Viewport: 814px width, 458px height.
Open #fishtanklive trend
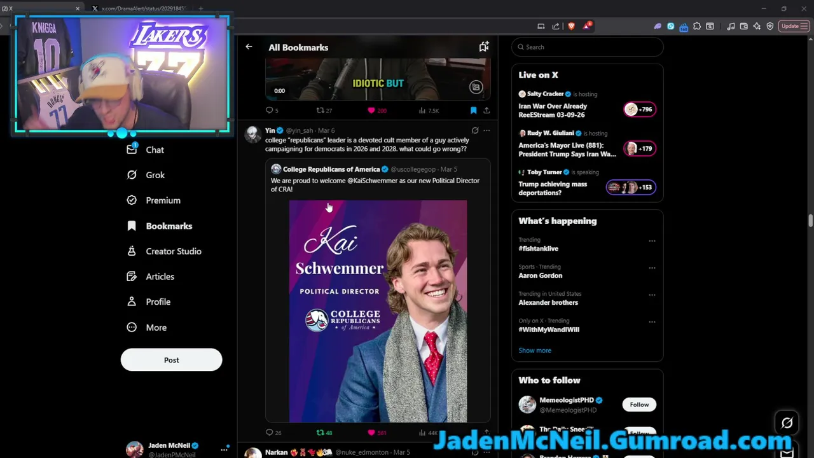538,249
